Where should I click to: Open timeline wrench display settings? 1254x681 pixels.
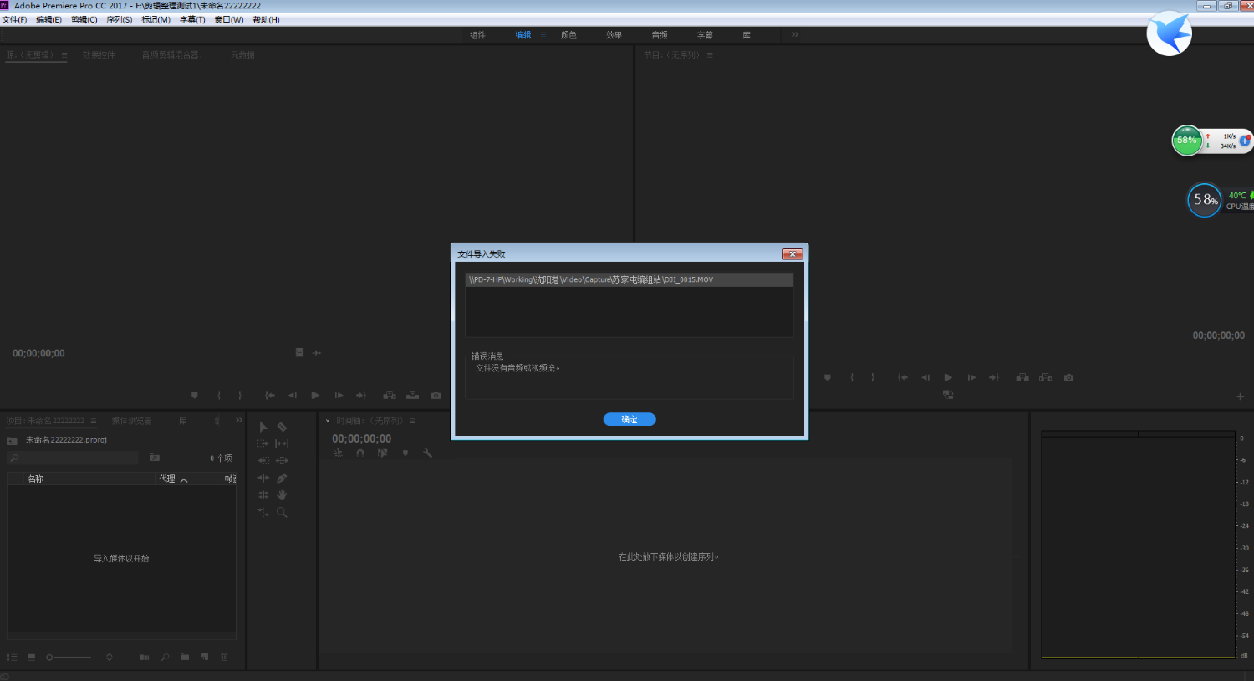click(x=428, y=453)
